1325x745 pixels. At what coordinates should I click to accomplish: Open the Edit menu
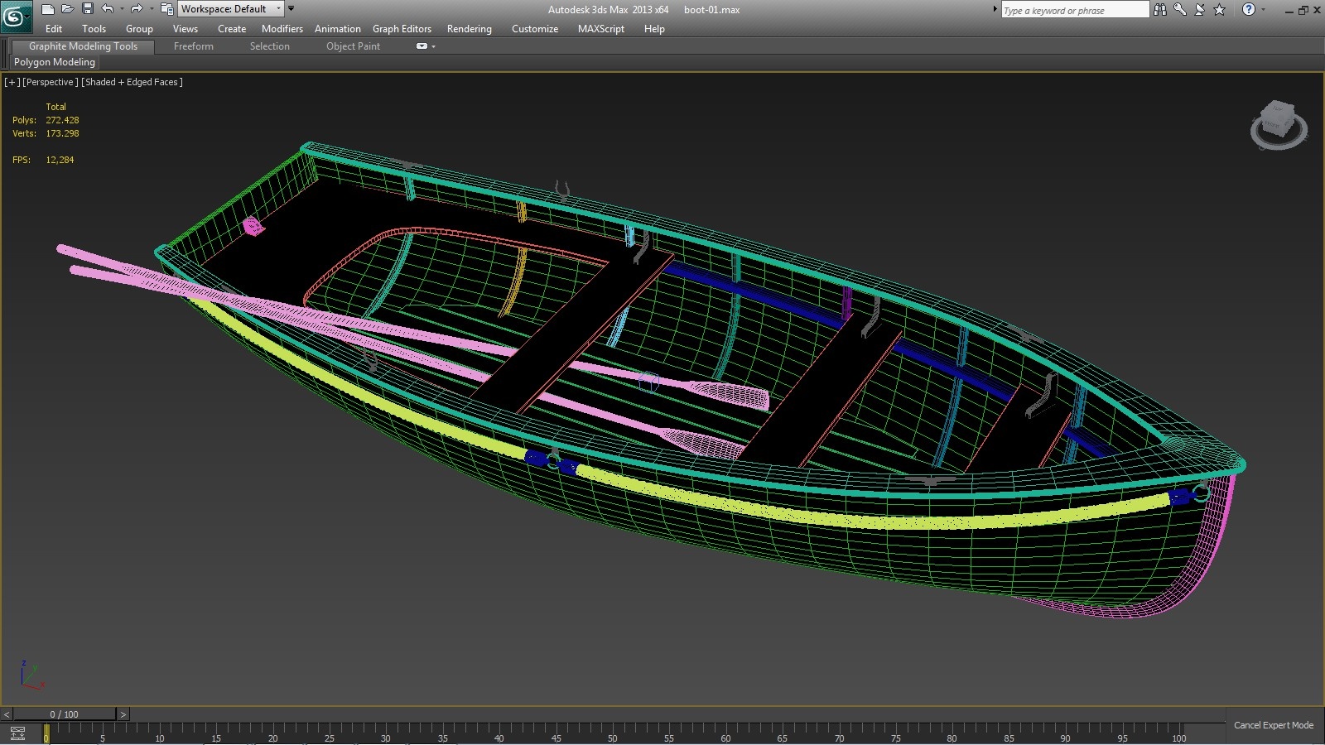pyautogui.click(x=54, y=29)
